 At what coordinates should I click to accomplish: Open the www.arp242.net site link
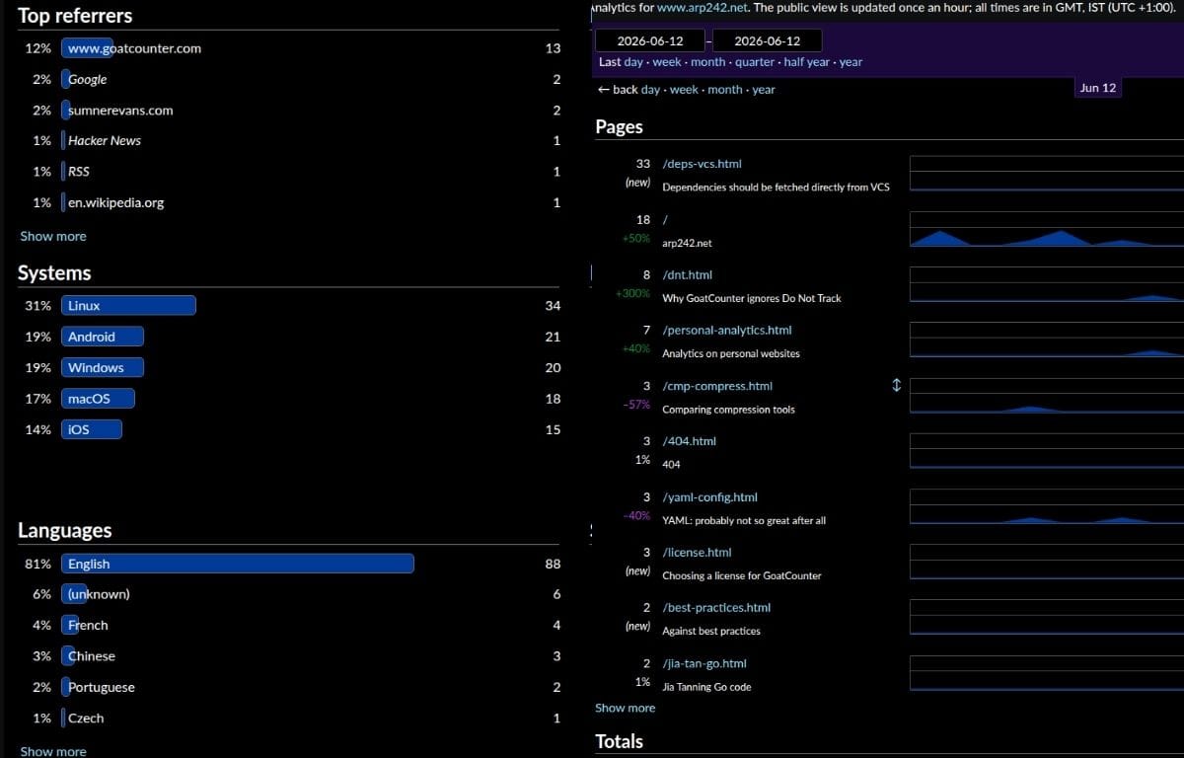[703, 7]
